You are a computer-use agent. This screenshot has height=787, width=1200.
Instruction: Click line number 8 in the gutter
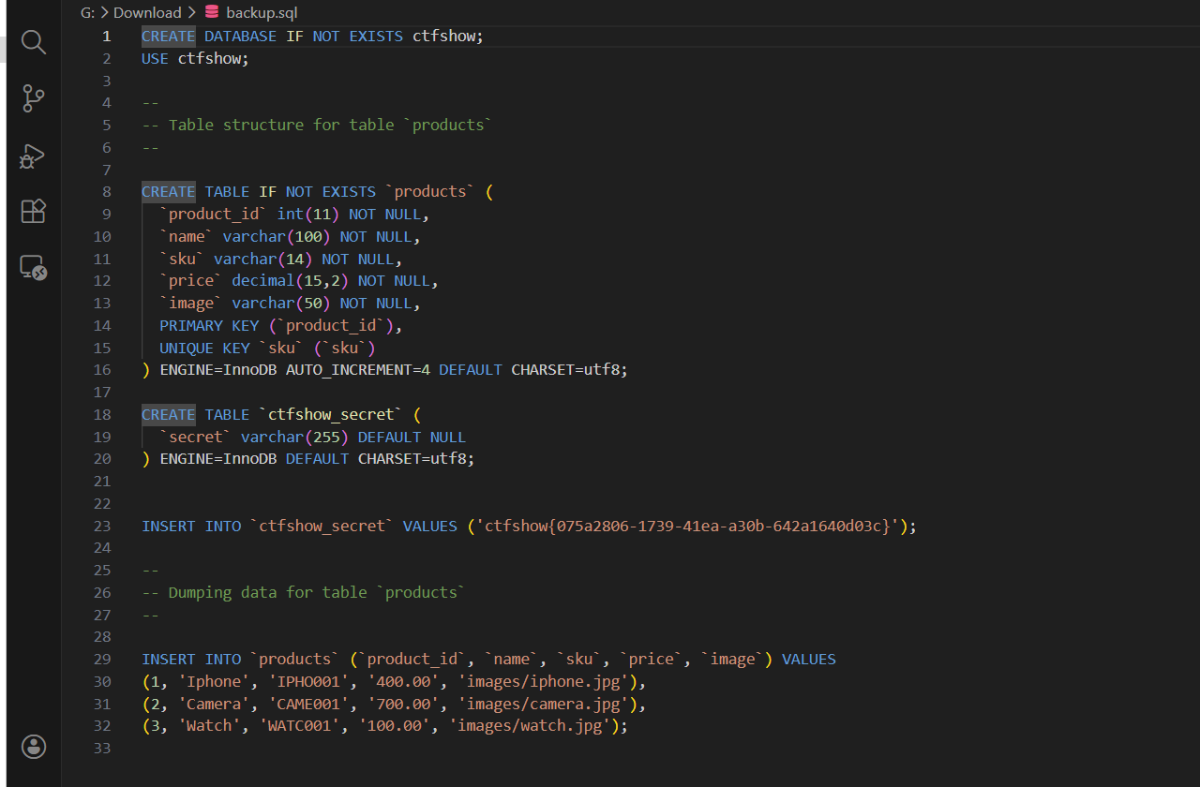click(107, 192)
